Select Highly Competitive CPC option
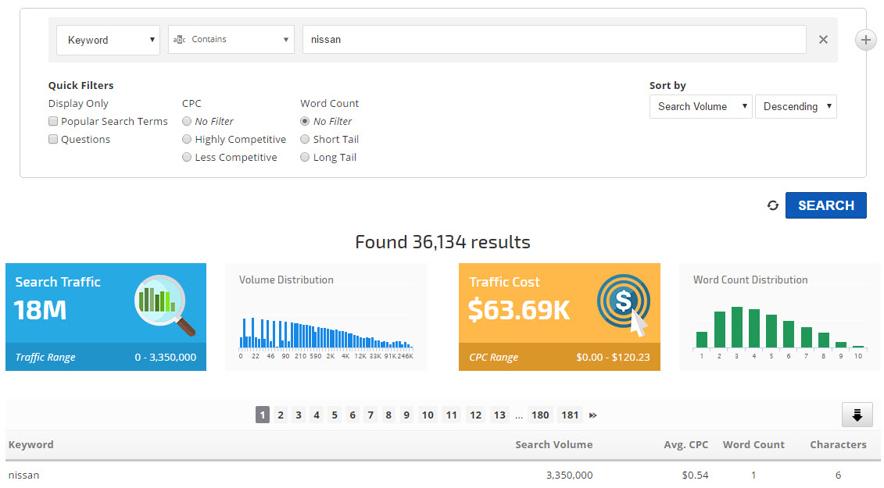Screen dimensions: 884x488 click(187, 140)
